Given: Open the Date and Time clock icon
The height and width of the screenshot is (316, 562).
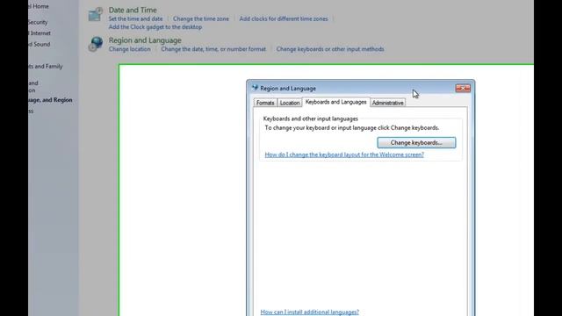Looking at the screenshot, I should point(96,14).
